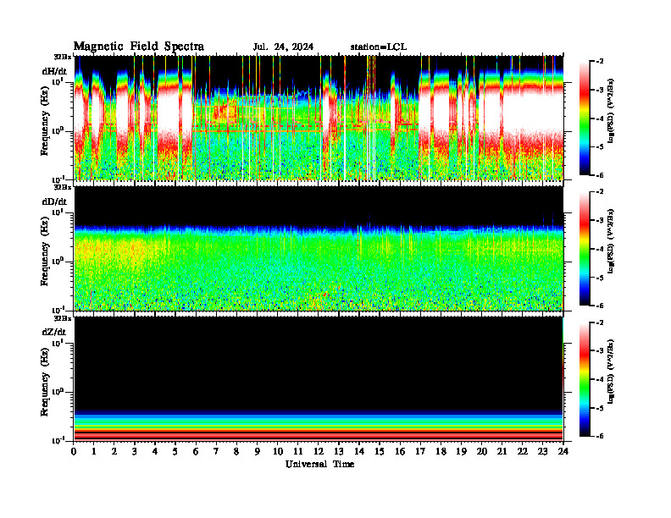Click hour tick "12" on Universal Time axis
This screenshot has height=518, width=671.
[x=319, y=451]
